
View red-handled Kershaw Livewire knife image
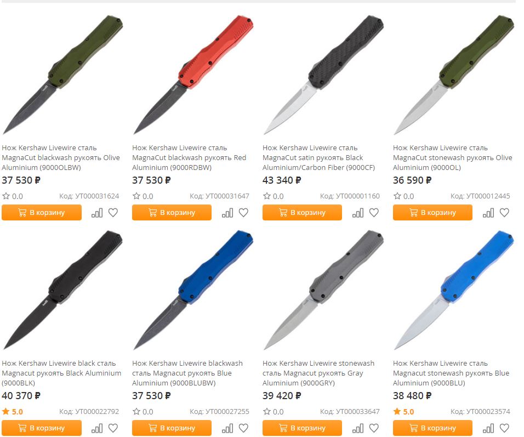tap(193, 75)
